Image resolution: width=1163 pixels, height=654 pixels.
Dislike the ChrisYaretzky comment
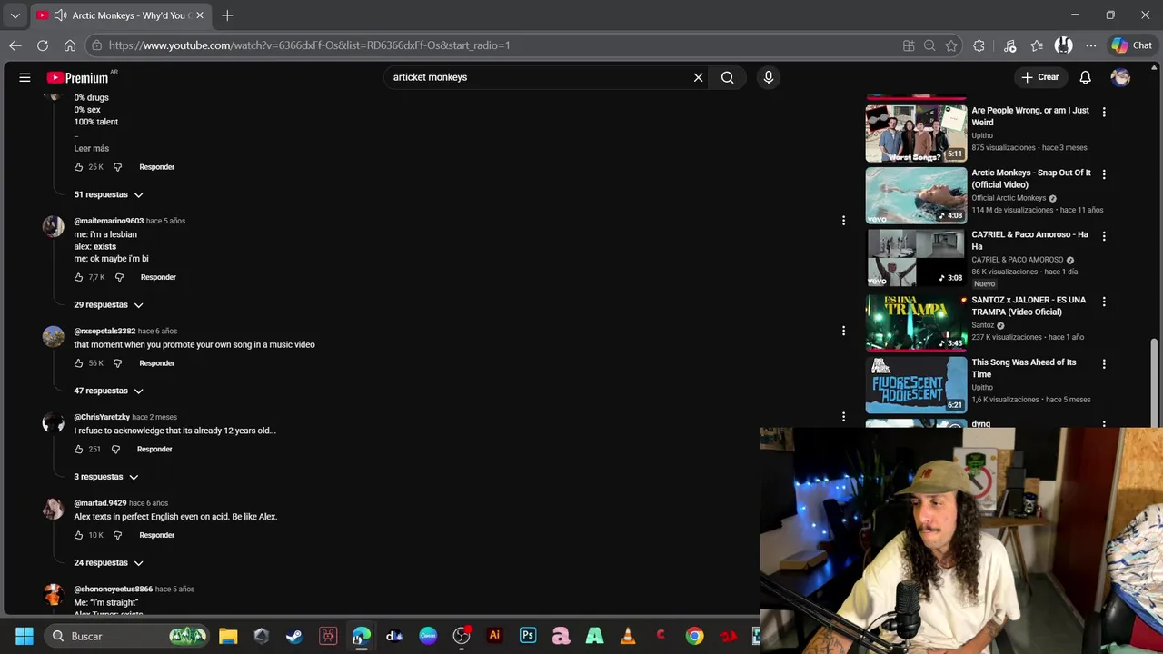coord(115,449)
